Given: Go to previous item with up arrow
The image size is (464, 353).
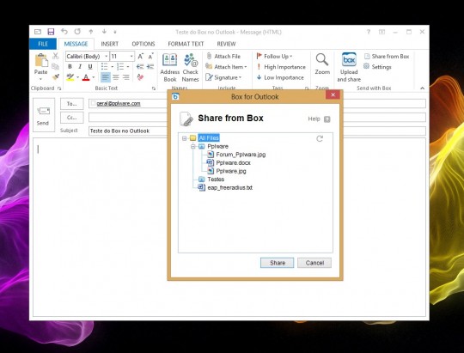Looking at the screenshot, I should [91, 32].
